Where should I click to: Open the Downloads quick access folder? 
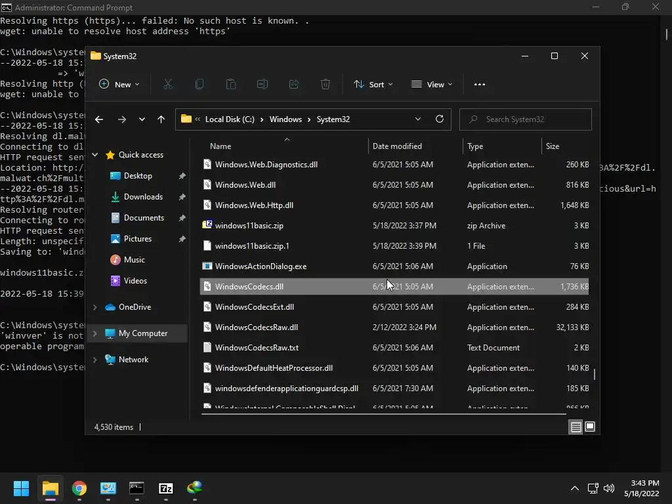coord(143,197)
